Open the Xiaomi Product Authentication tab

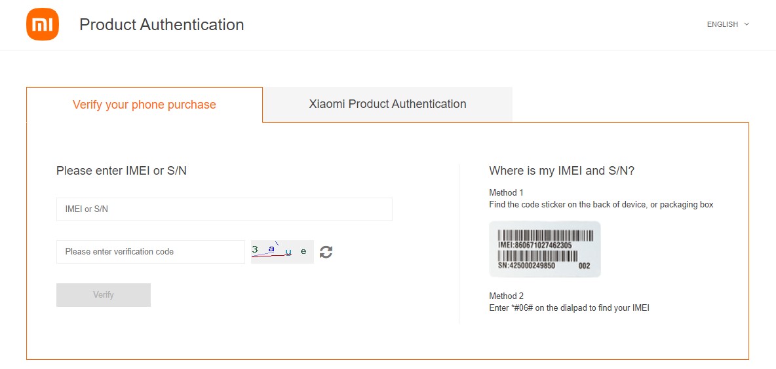click(387, 104)
